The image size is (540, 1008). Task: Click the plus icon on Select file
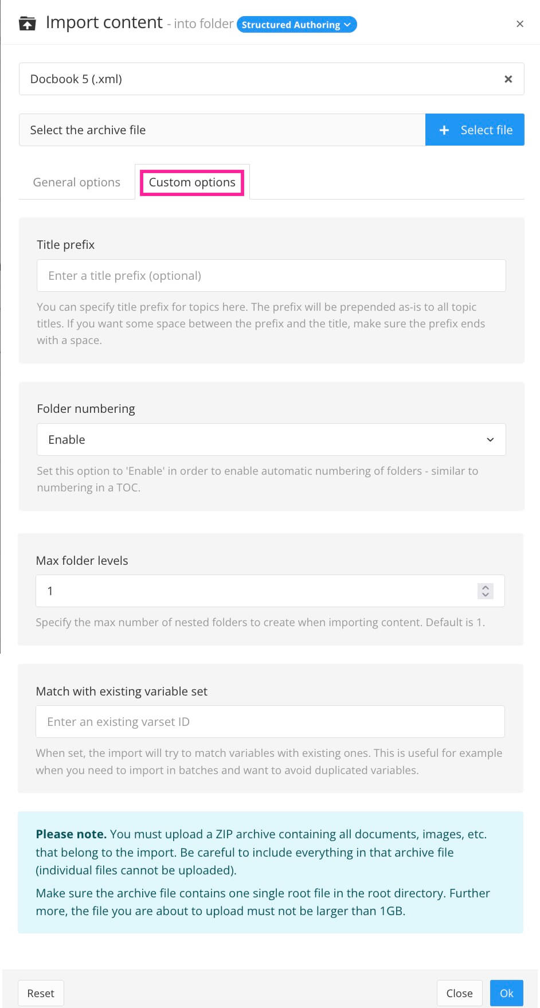pos(444,130)
